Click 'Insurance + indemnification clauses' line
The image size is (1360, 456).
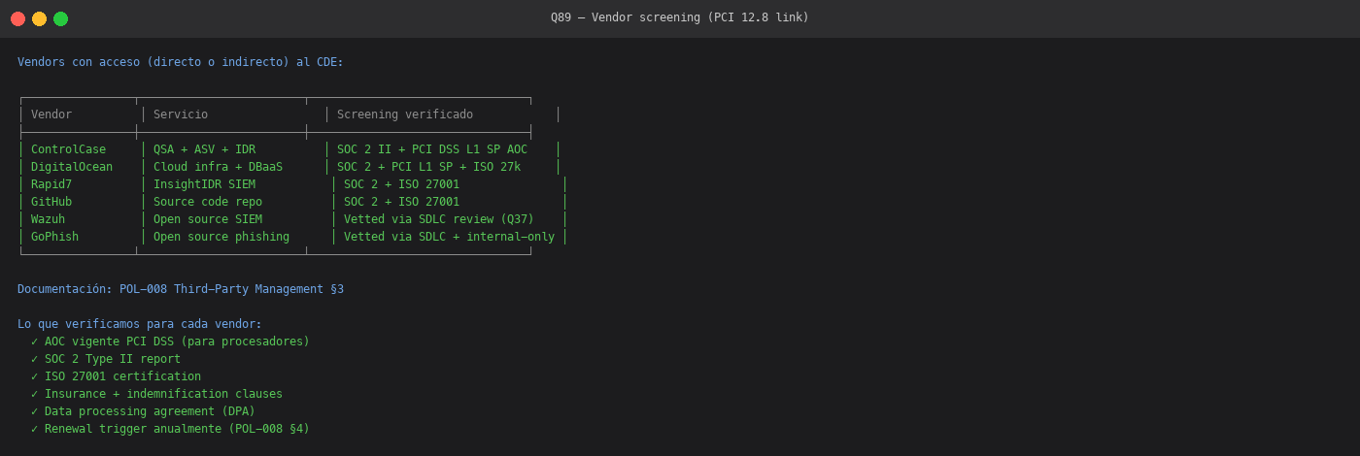pyautogui.click(x=156, y=394)
